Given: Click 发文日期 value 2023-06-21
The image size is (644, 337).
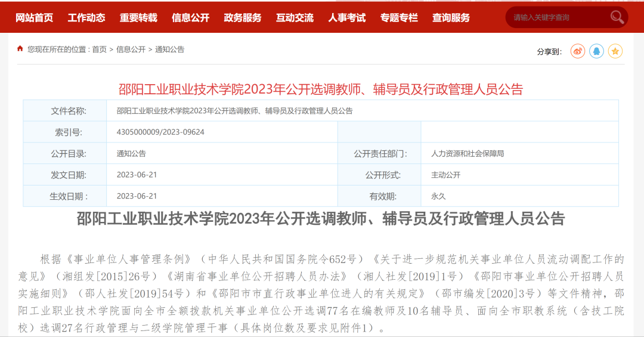Looking at the screenshot, I should pyautogui.click(x=137, y=175).
